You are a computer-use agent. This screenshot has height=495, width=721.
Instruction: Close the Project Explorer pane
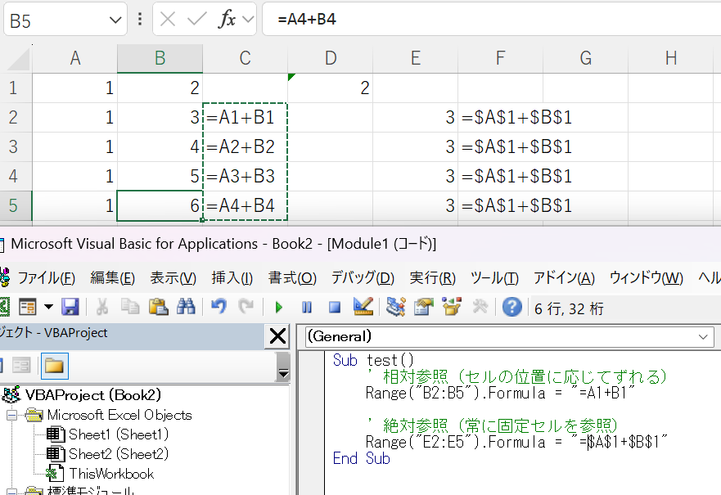pyautogui.click(x=277, y=336)
